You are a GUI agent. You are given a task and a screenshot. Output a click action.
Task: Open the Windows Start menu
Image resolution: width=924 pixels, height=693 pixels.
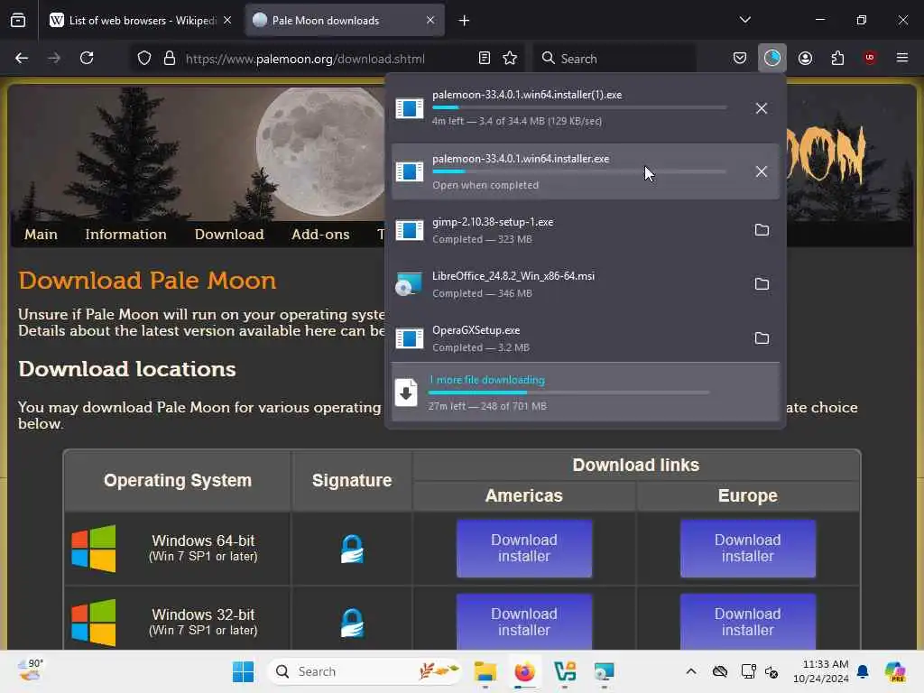243,671
